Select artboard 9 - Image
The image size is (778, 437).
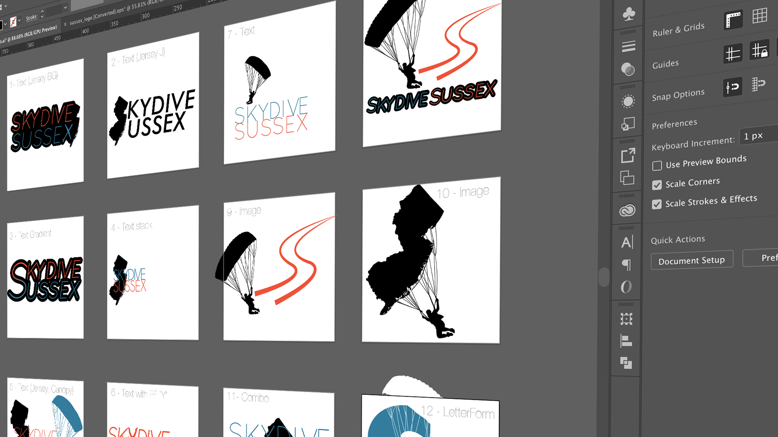pyautogui.click(x=279, y=267)
